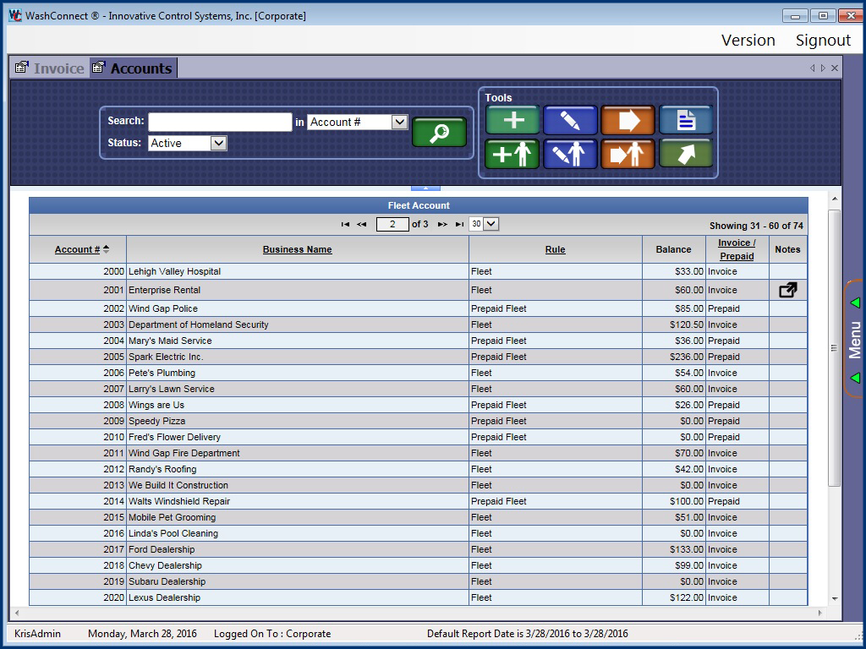866x649 pixels.
Task: Click the green diagonal arrow export icon
Action: coord(685,154)
